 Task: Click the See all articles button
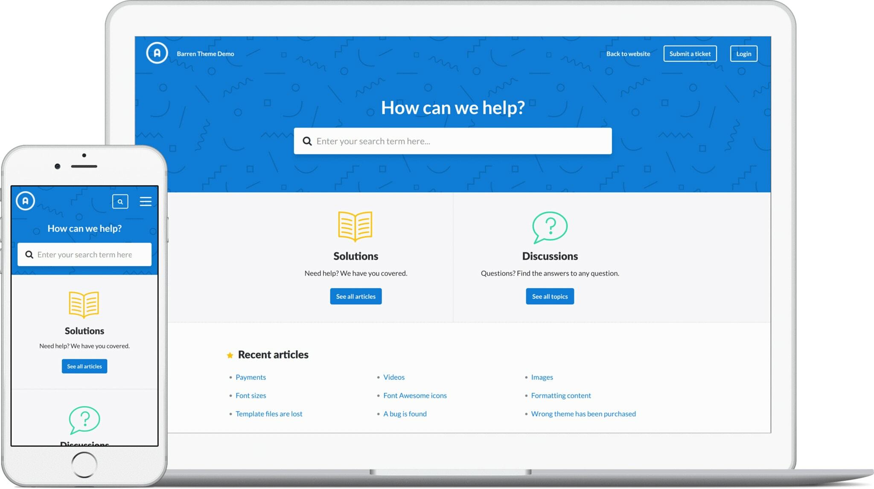click(355, 296)
